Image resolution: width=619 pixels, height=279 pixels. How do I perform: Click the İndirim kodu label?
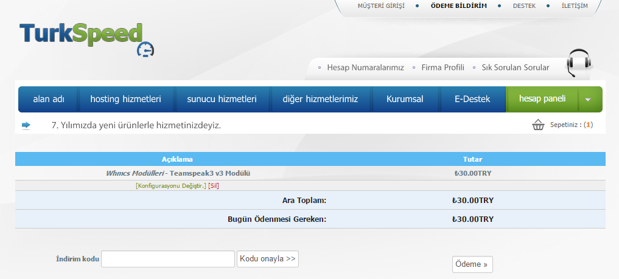(x=77, y=259)
